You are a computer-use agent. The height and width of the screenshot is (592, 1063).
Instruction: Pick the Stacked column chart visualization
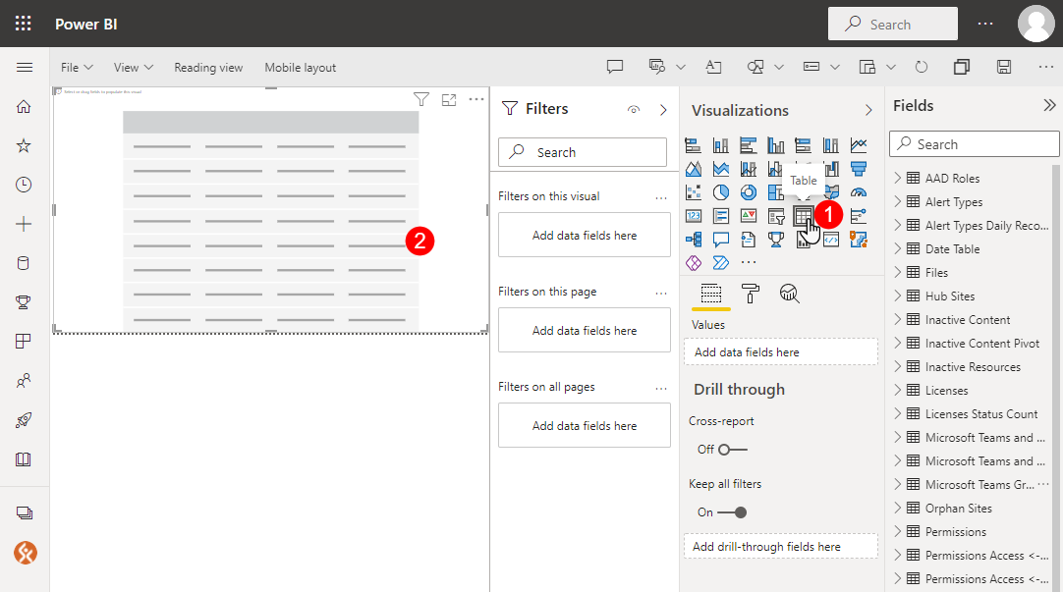coord(721,145)
